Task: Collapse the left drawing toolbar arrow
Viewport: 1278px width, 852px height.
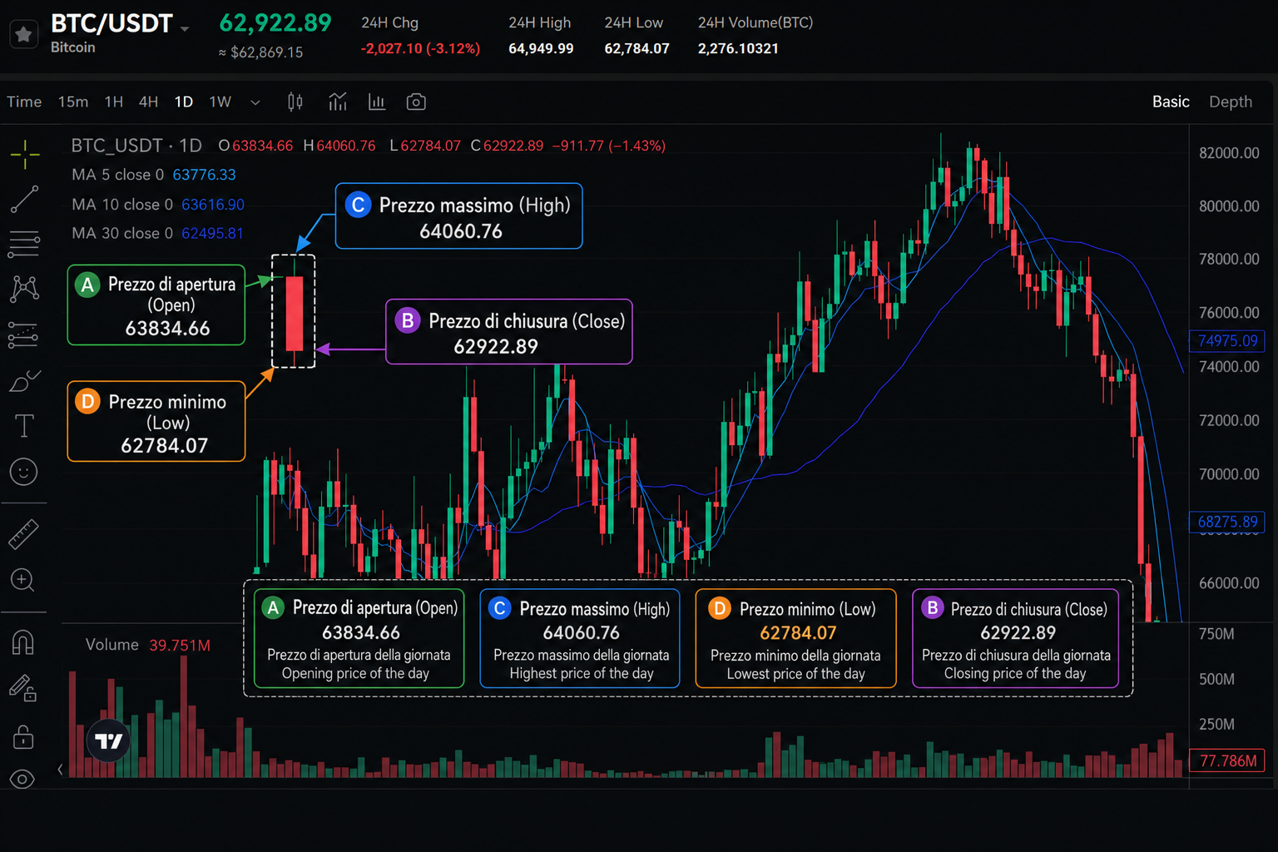Action: [x=60, y=770]
